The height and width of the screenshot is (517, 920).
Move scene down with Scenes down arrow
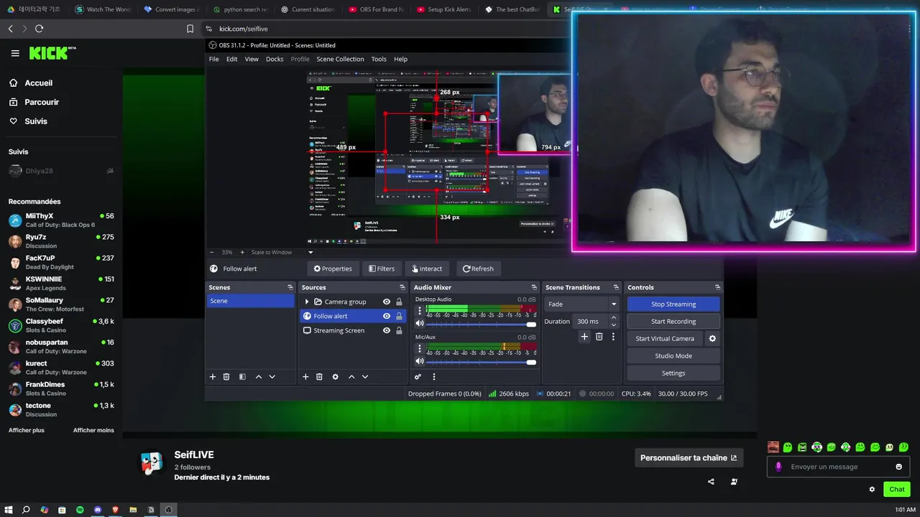[272, 377]
